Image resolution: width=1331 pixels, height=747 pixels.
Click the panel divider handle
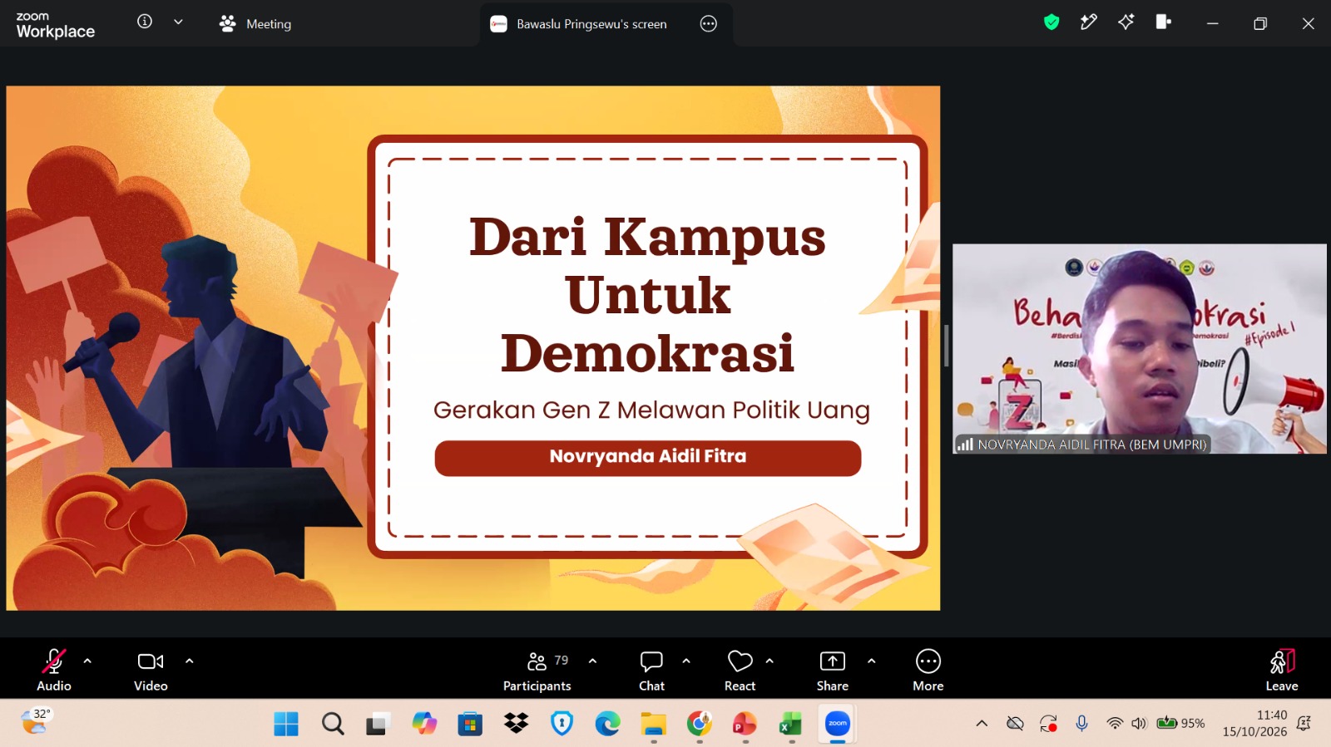pyautogui.click(x=947, y=346)
